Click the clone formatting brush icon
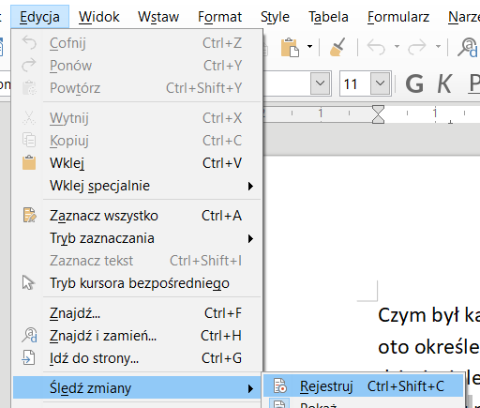Viewport: 480px width, 408px height. 337,47
